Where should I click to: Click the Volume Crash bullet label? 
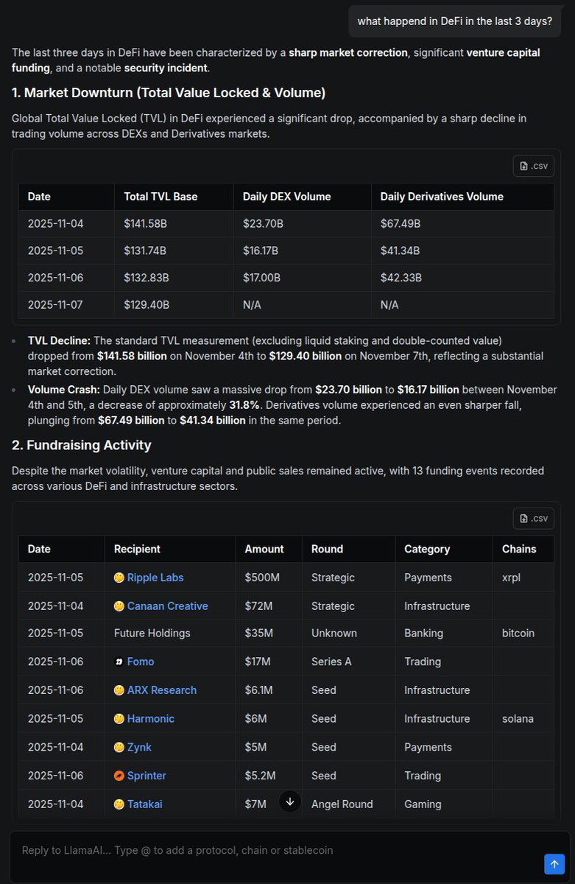tap(64, 389)
